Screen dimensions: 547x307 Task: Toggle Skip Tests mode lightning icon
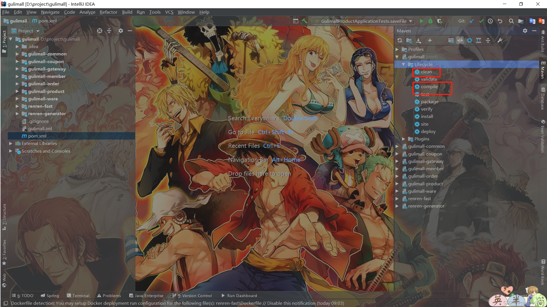470,40
